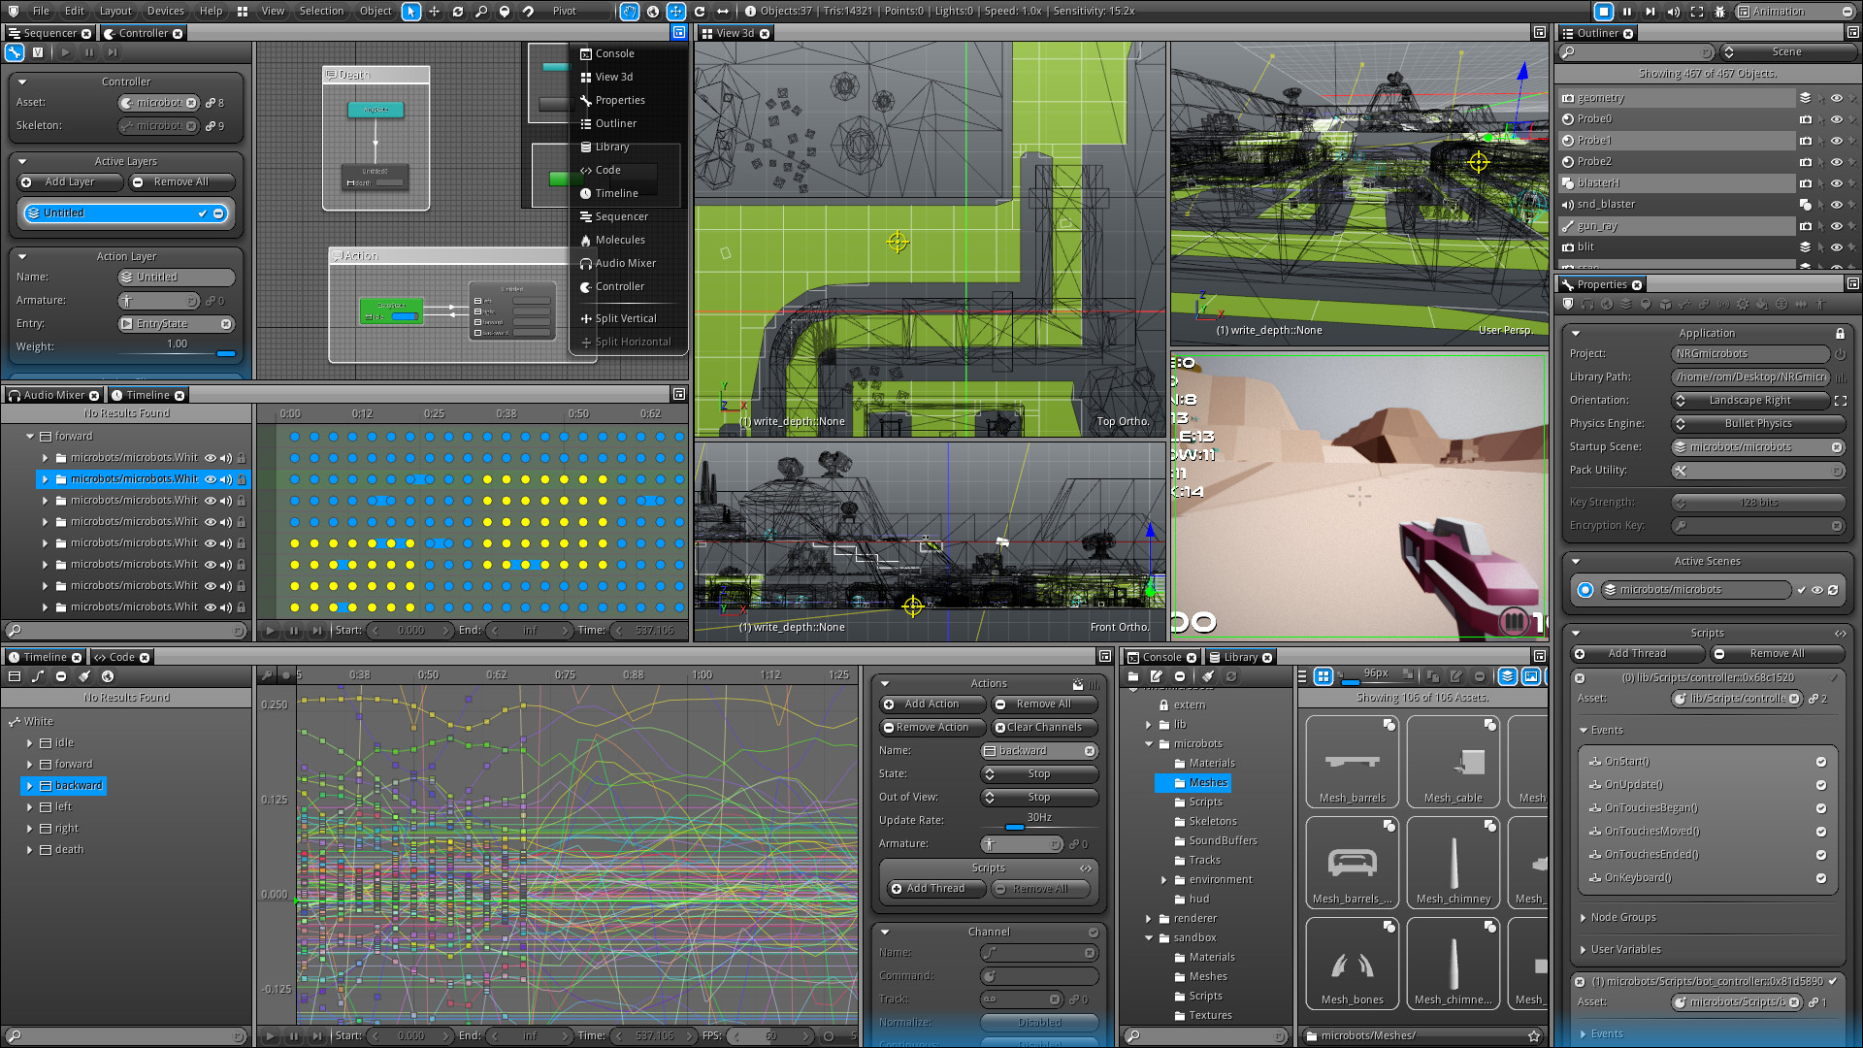The width and height of the screenshot is (1863, 1048).
Task: Toggle the OnStart() event checkbox in Scripts
Action: (1821, 761)
